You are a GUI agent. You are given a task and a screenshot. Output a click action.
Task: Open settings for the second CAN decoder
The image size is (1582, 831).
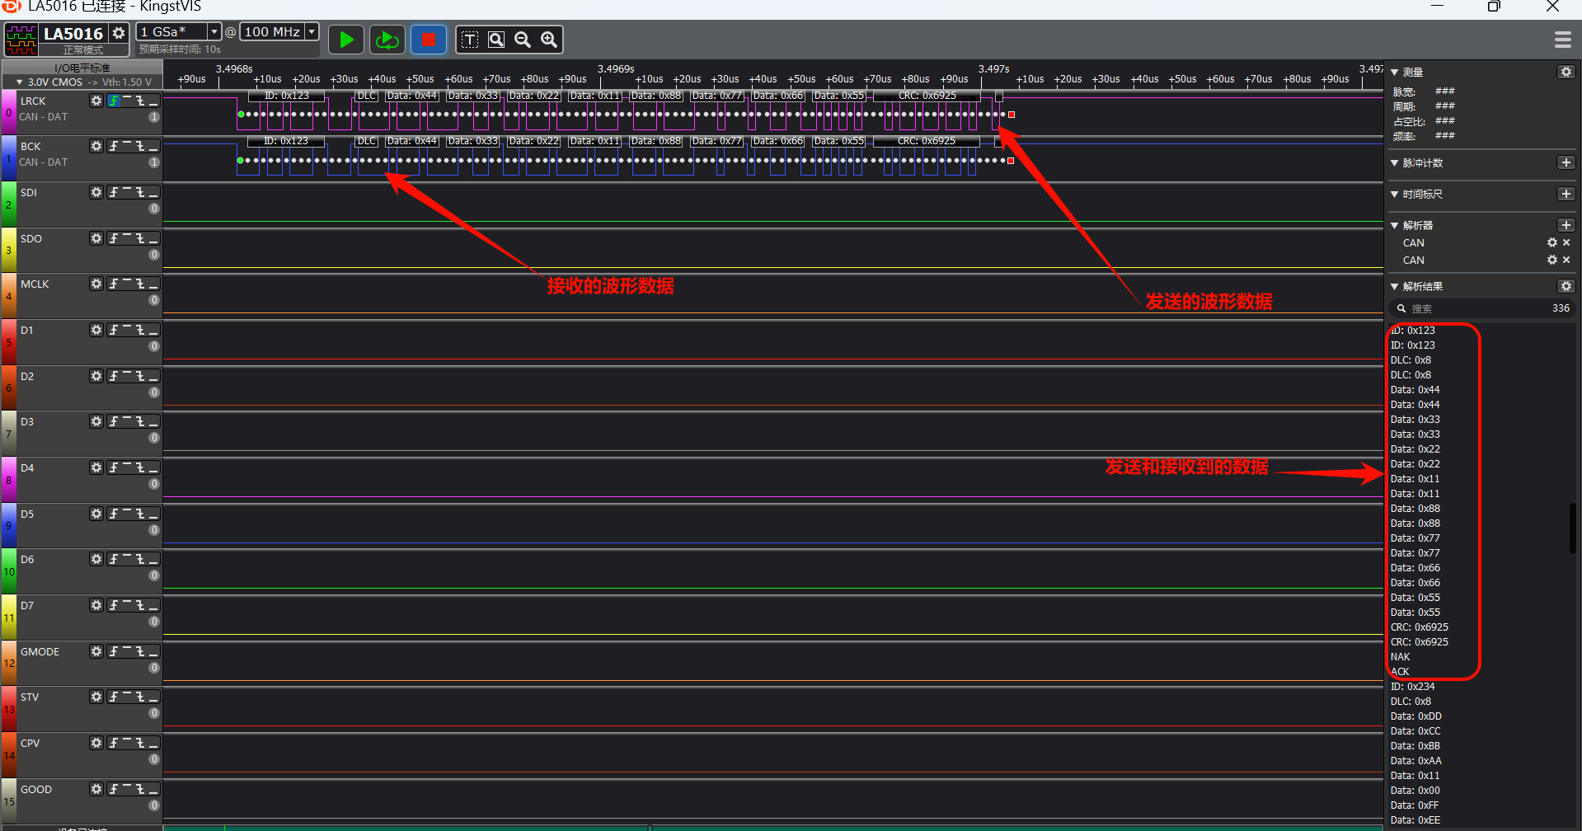pyautogui.click(x=1552, y=260)
